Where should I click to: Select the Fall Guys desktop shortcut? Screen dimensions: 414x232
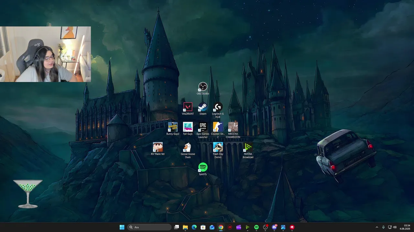(x=188, y=129)
